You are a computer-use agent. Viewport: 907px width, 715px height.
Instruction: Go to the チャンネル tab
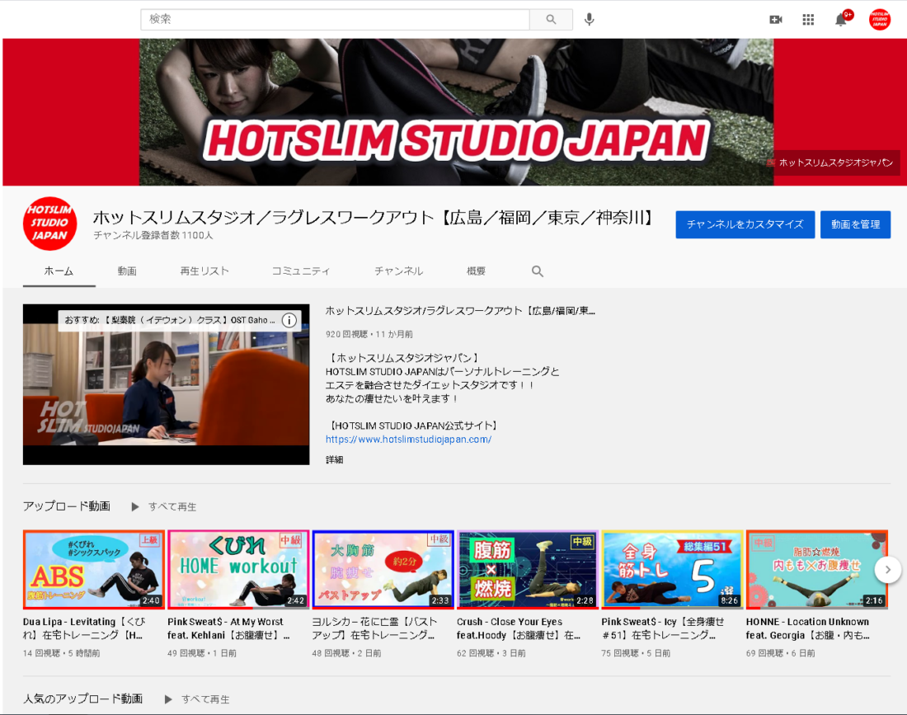click(x=398, y=271)
